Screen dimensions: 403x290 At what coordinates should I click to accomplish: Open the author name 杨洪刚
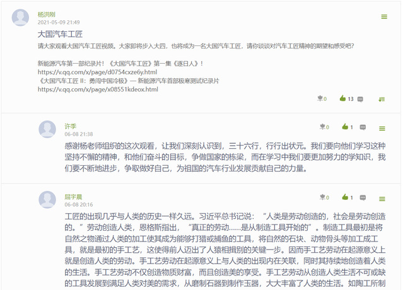click(x=47, y=14)
